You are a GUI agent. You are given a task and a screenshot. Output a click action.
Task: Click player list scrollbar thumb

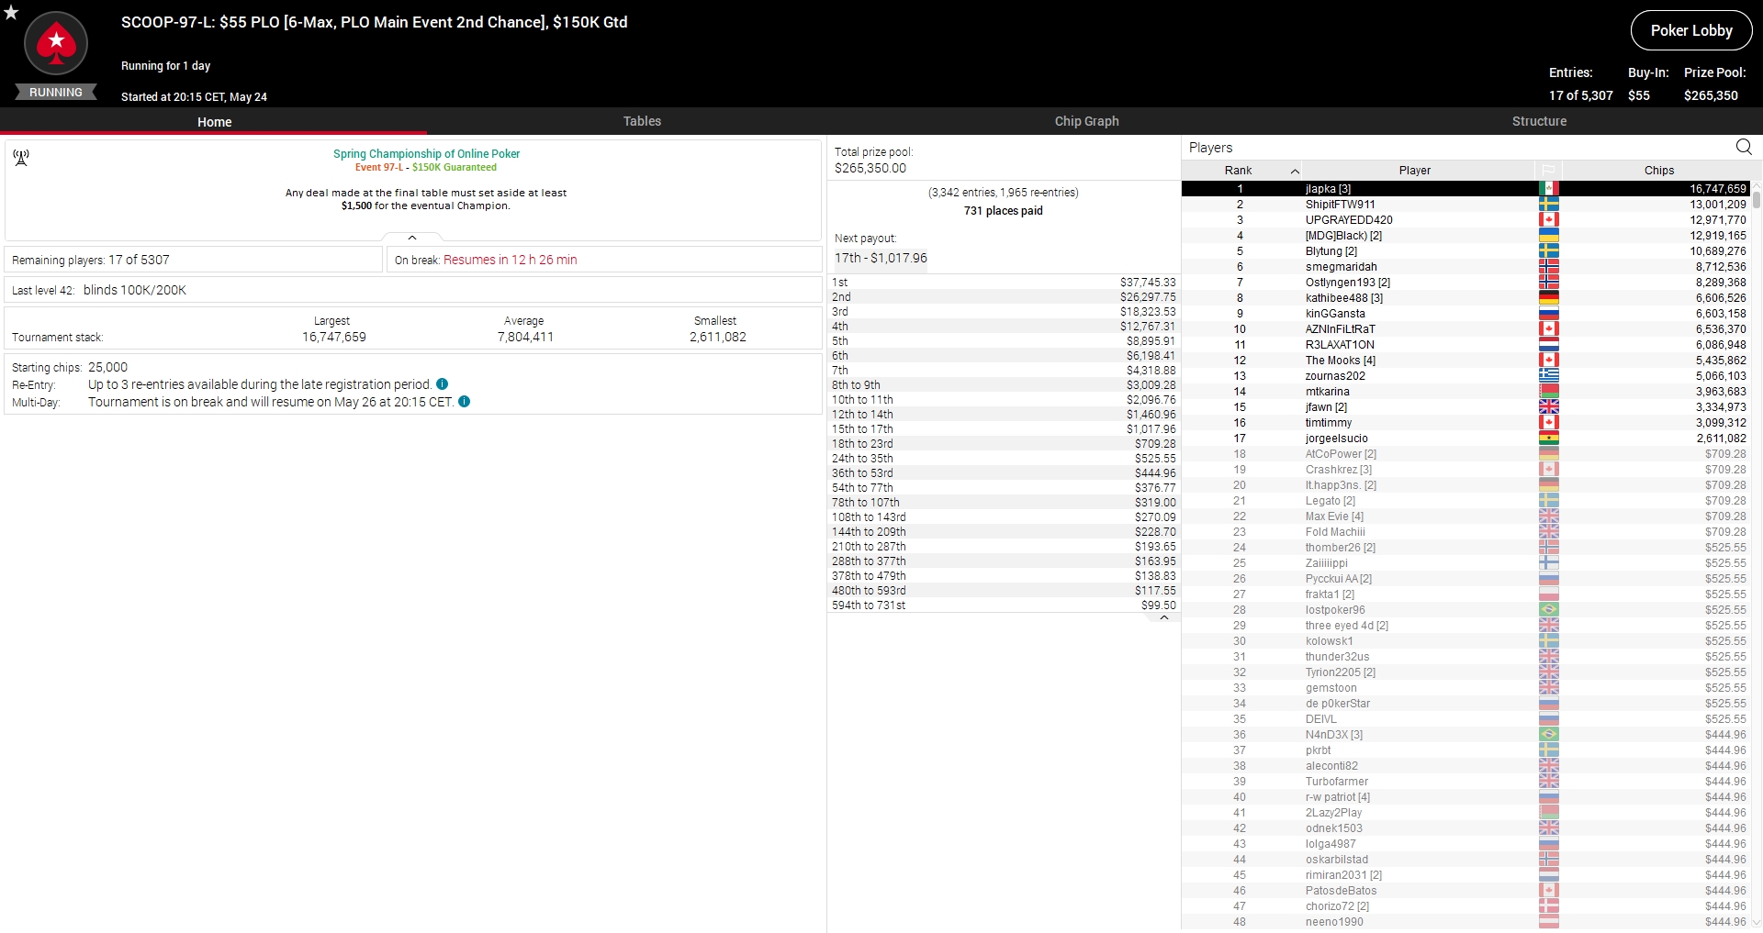[x=1757, y=199]
